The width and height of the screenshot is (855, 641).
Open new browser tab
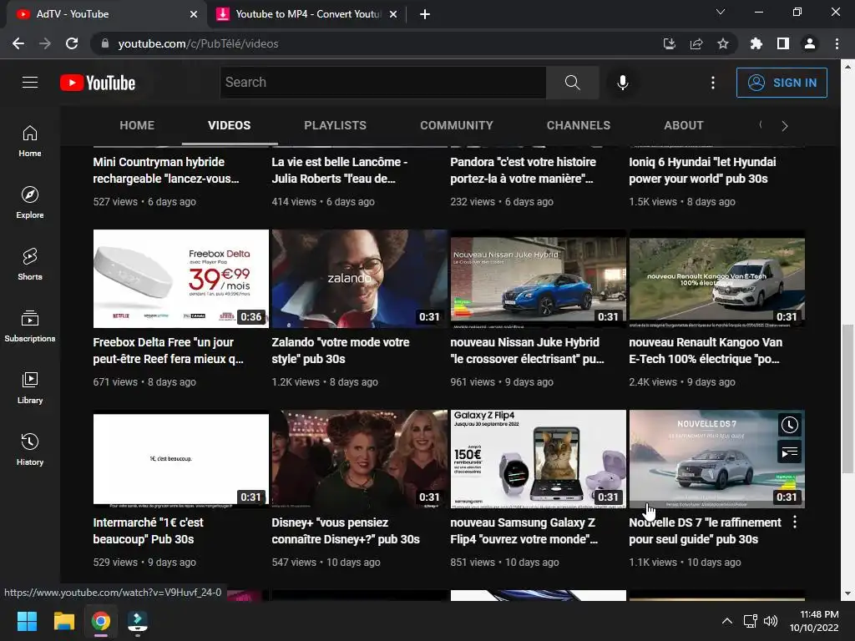(x=425, y=14)
